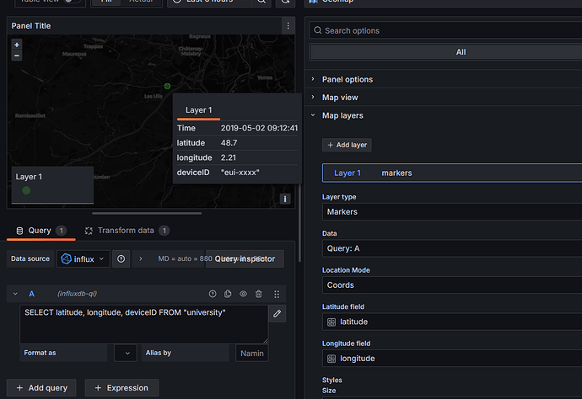Open query A help icon

213,294
